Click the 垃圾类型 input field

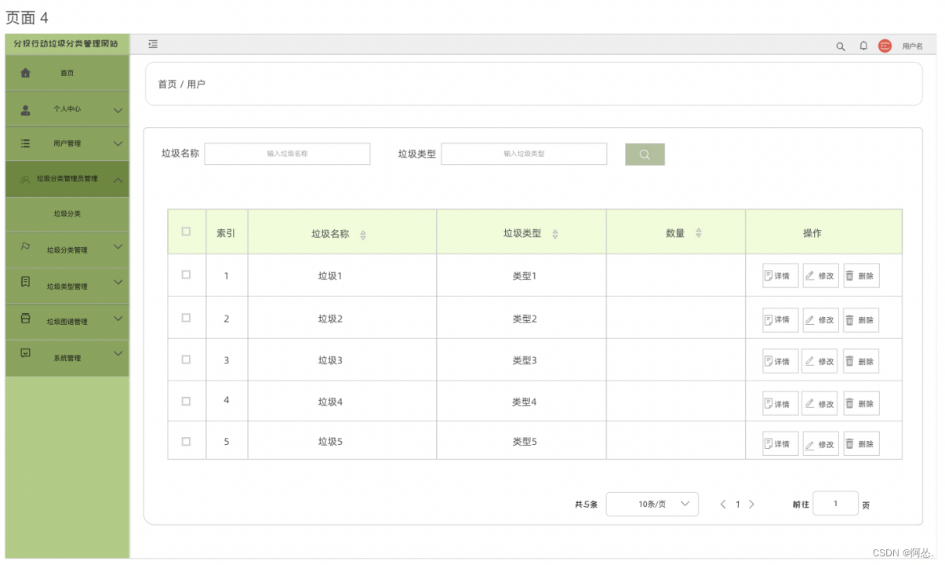524,154
